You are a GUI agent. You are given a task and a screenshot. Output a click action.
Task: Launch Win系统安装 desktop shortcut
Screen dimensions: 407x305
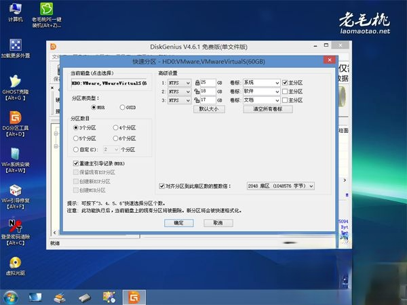pyautogui.click(x=16, y=160)
